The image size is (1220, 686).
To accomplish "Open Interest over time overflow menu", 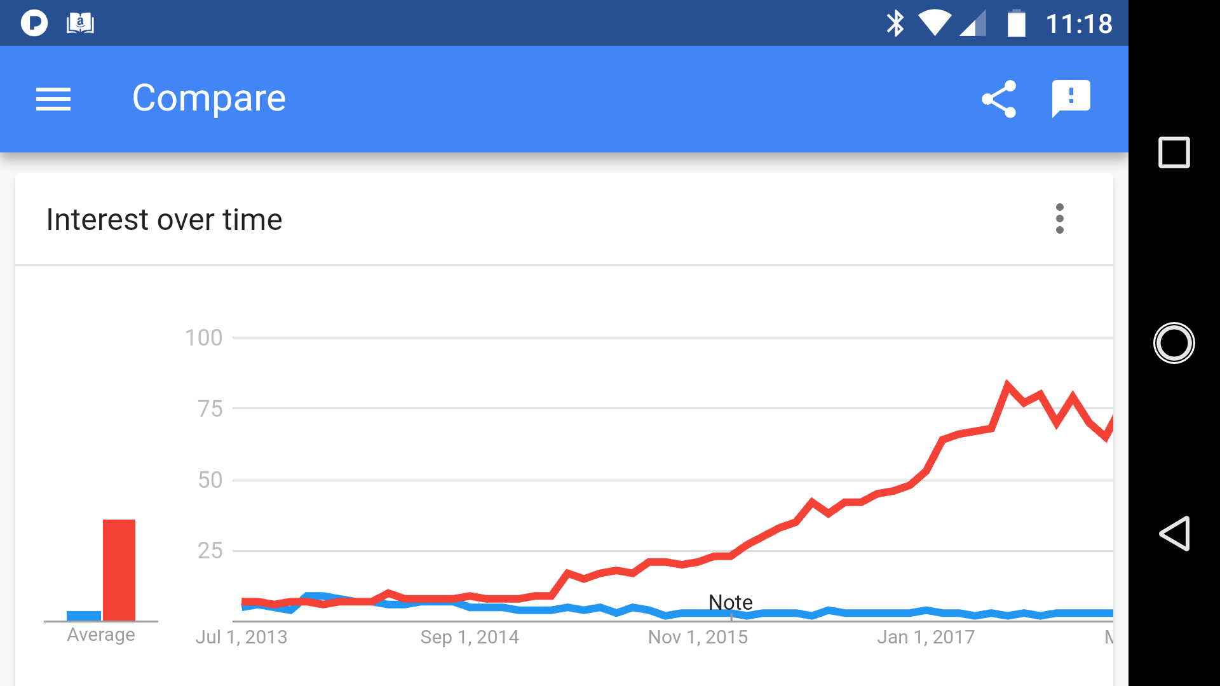I will [1059, 219].
